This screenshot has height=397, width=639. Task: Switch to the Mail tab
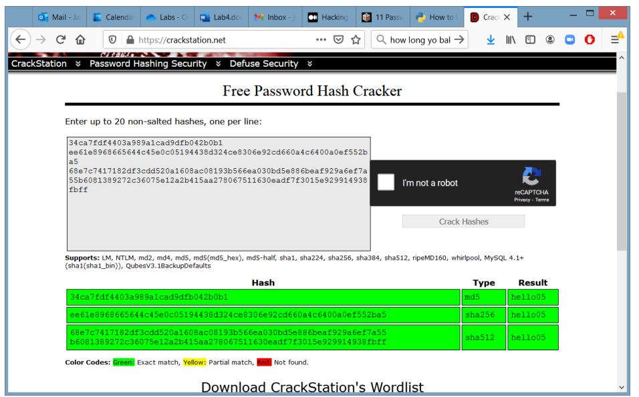click(59, 17)
